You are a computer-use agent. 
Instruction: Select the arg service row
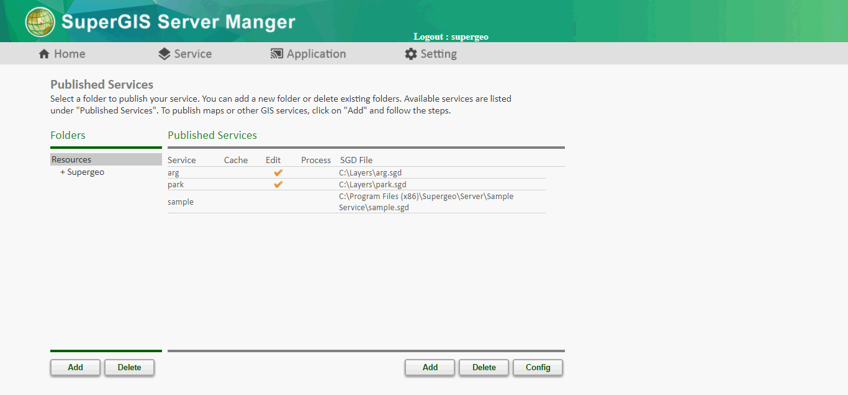tap(356, 173)
